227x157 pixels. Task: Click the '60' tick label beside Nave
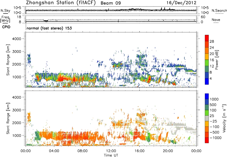pos(203,17)
